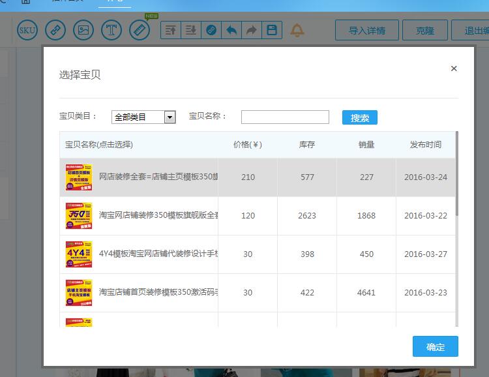Click date cell 2016-03-23

click(x=426, y=292)
